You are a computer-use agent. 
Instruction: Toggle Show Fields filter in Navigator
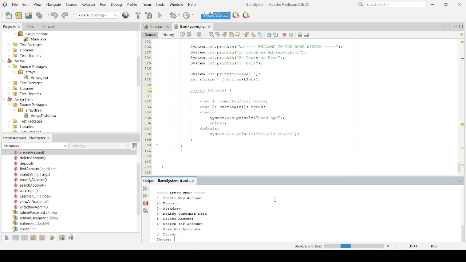click(x=16, y=238)
